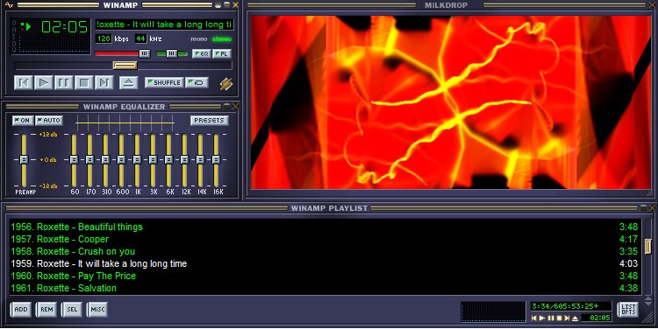The width and height of the screenshot is (658, 329).
Task: Select Roxette - It will take a long long time
Action: click(x=324, y=263)
